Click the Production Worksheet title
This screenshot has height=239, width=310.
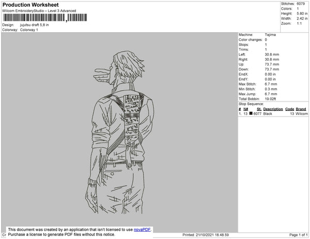point(30,5)
